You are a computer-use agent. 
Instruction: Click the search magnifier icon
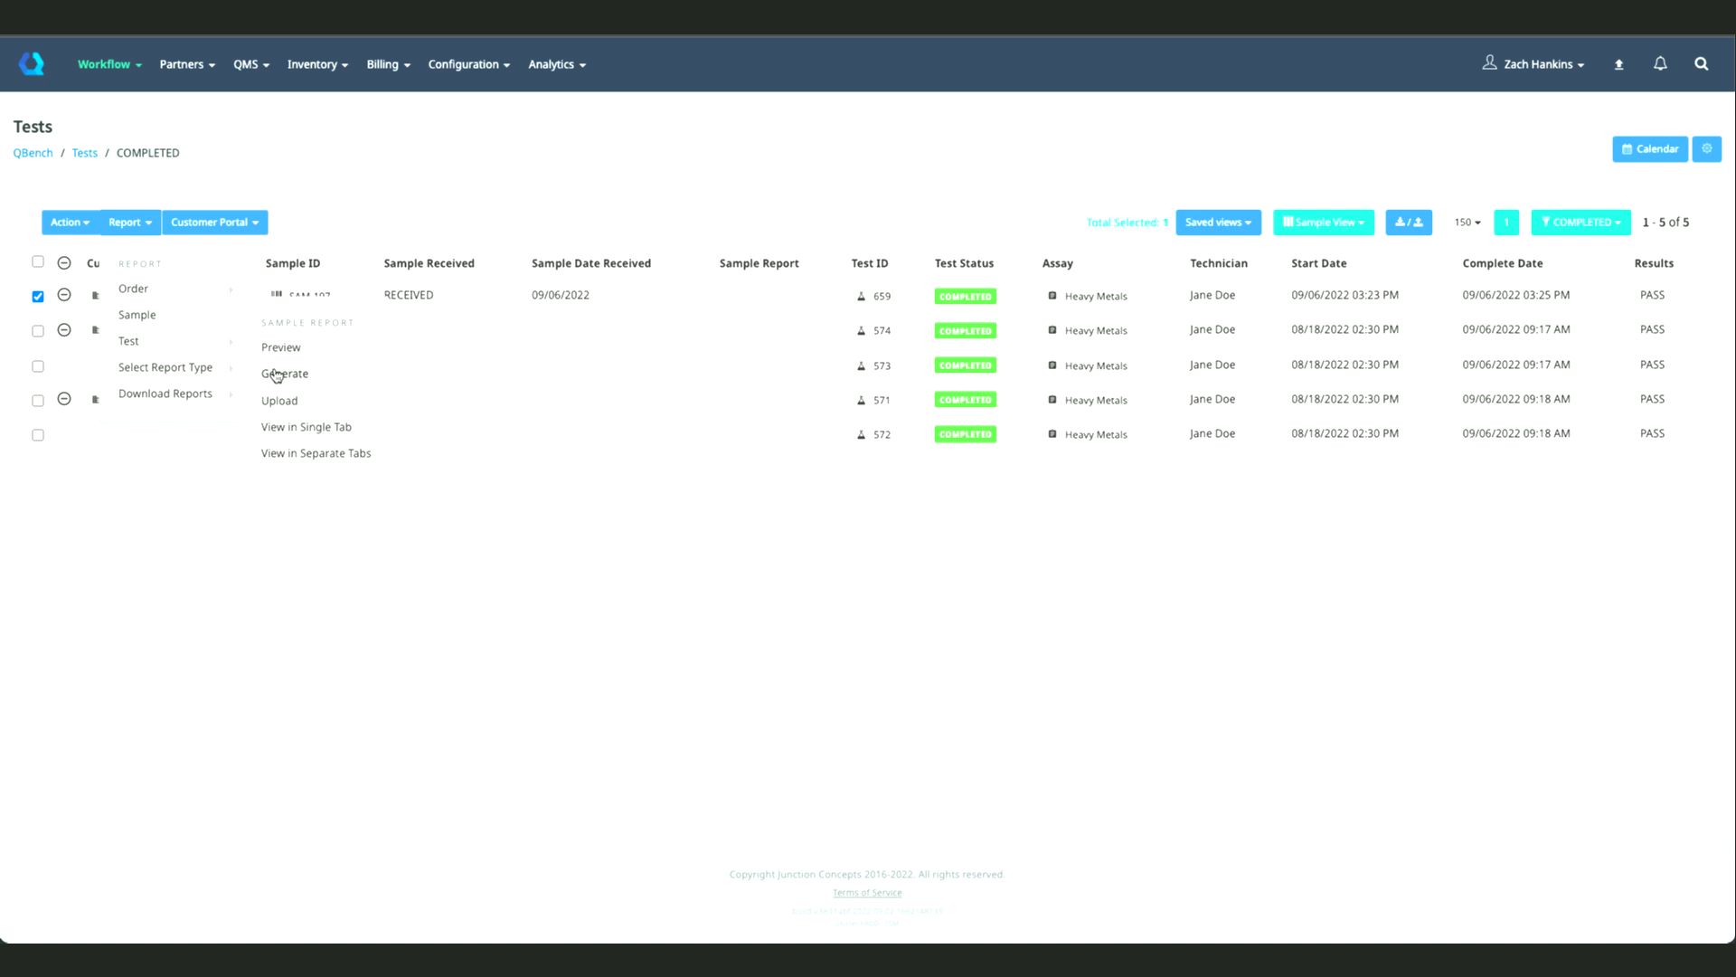1701,63
